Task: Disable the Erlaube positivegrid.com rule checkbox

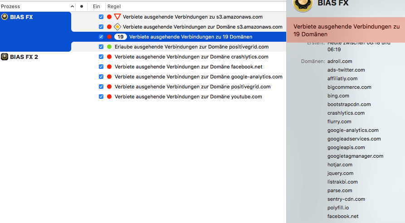Action: (x=101, y=47)
